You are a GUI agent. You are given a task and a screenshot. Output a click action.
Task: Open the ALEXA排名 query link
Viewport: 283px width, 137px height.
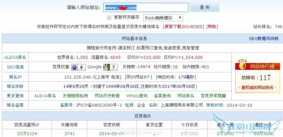click(x=45, y=96)
